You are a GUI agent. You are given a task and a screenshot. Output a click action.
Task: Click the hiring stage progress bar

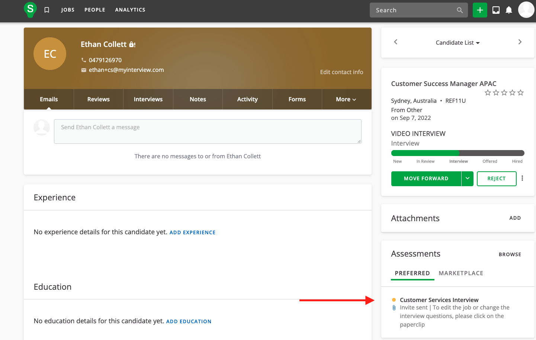click(458, 153)
